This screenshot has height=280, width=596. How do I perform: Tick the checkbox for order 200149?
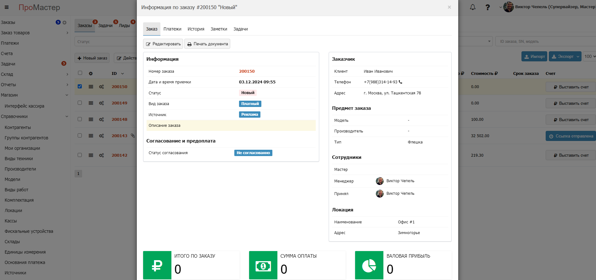coord(80,103)
